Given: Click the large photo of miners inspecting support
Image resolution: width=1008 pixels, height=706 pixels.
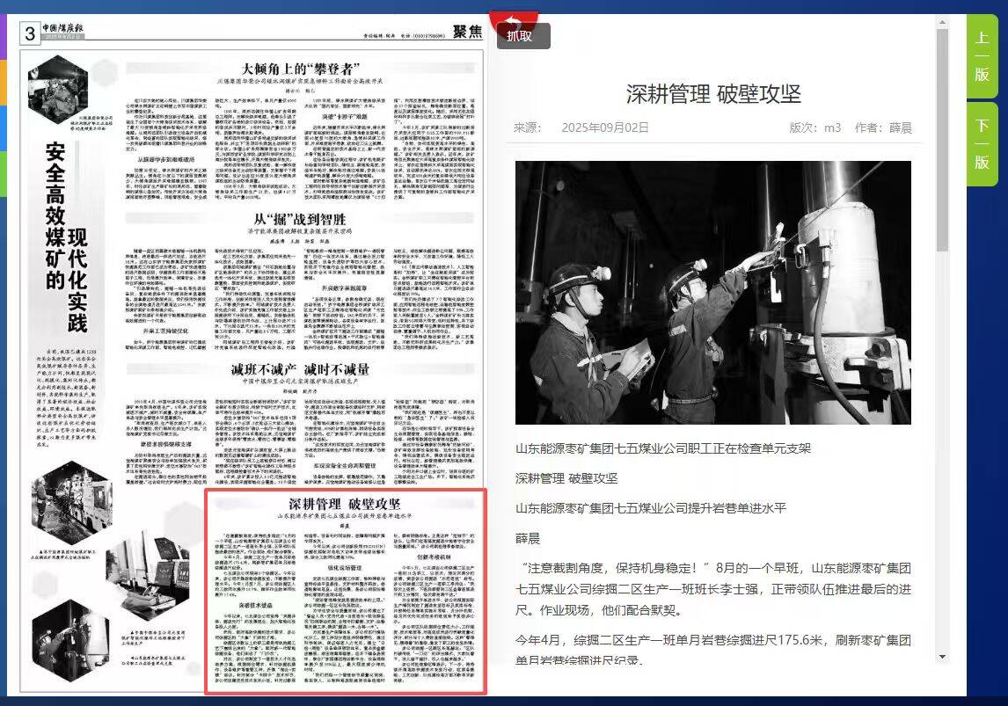Looking at the screenshot, I should pos(713,293).
